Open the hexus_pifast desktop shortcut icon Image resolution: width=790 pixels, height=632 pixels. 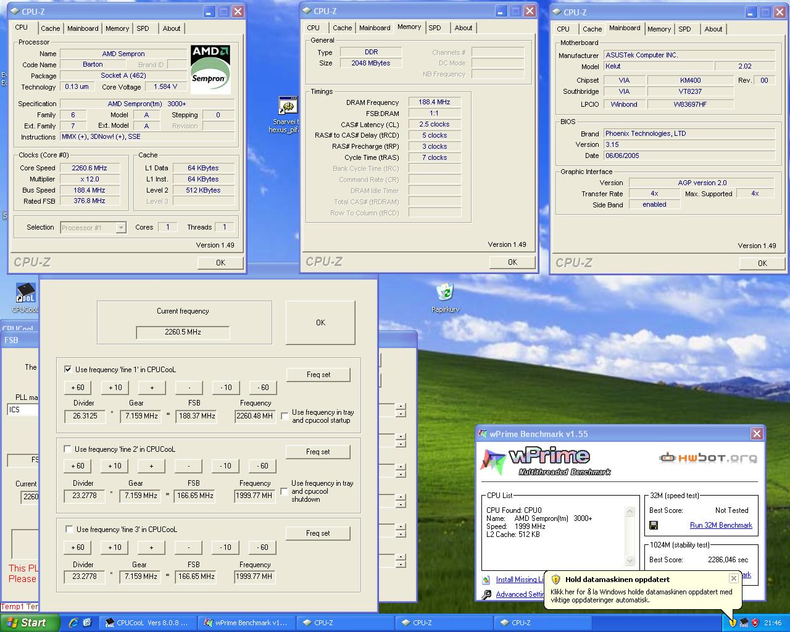click(288, 106)
